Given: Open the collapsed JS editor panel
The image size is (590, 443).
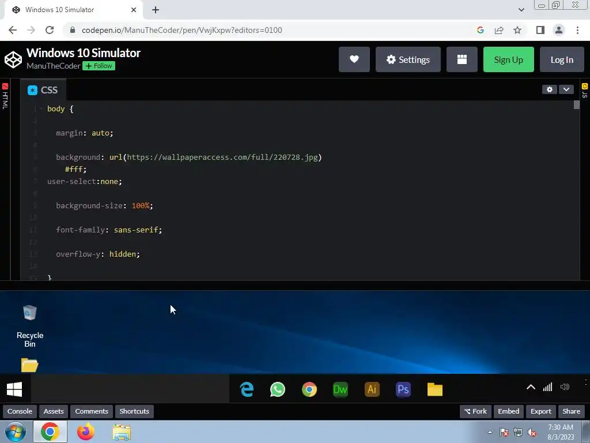Looking at the screenshot, I should [x=585, y=91].
